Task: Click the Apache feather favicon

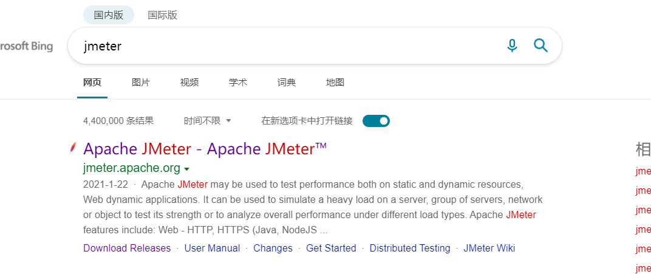Action: [x=73, y=148]
